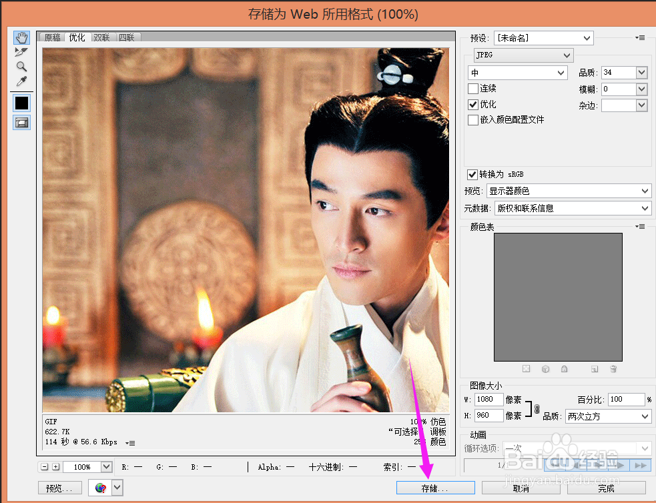Switch to the 四联 tab
The width and height of the screenshot is (656, 503).
(127, 37)
